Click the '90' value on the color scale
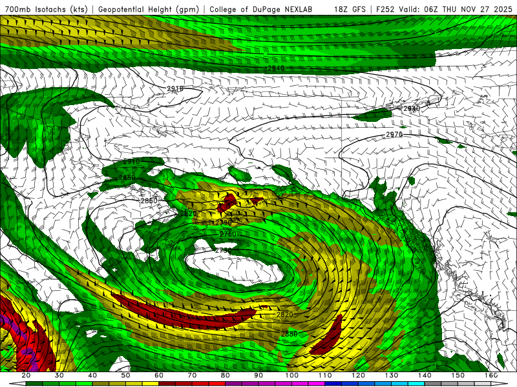Image resolution: width=517 pixels, height=387 pixels. (x=258, y=375)
